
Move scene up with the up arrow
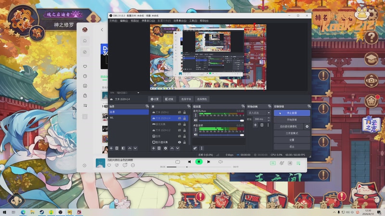(129, 148)
